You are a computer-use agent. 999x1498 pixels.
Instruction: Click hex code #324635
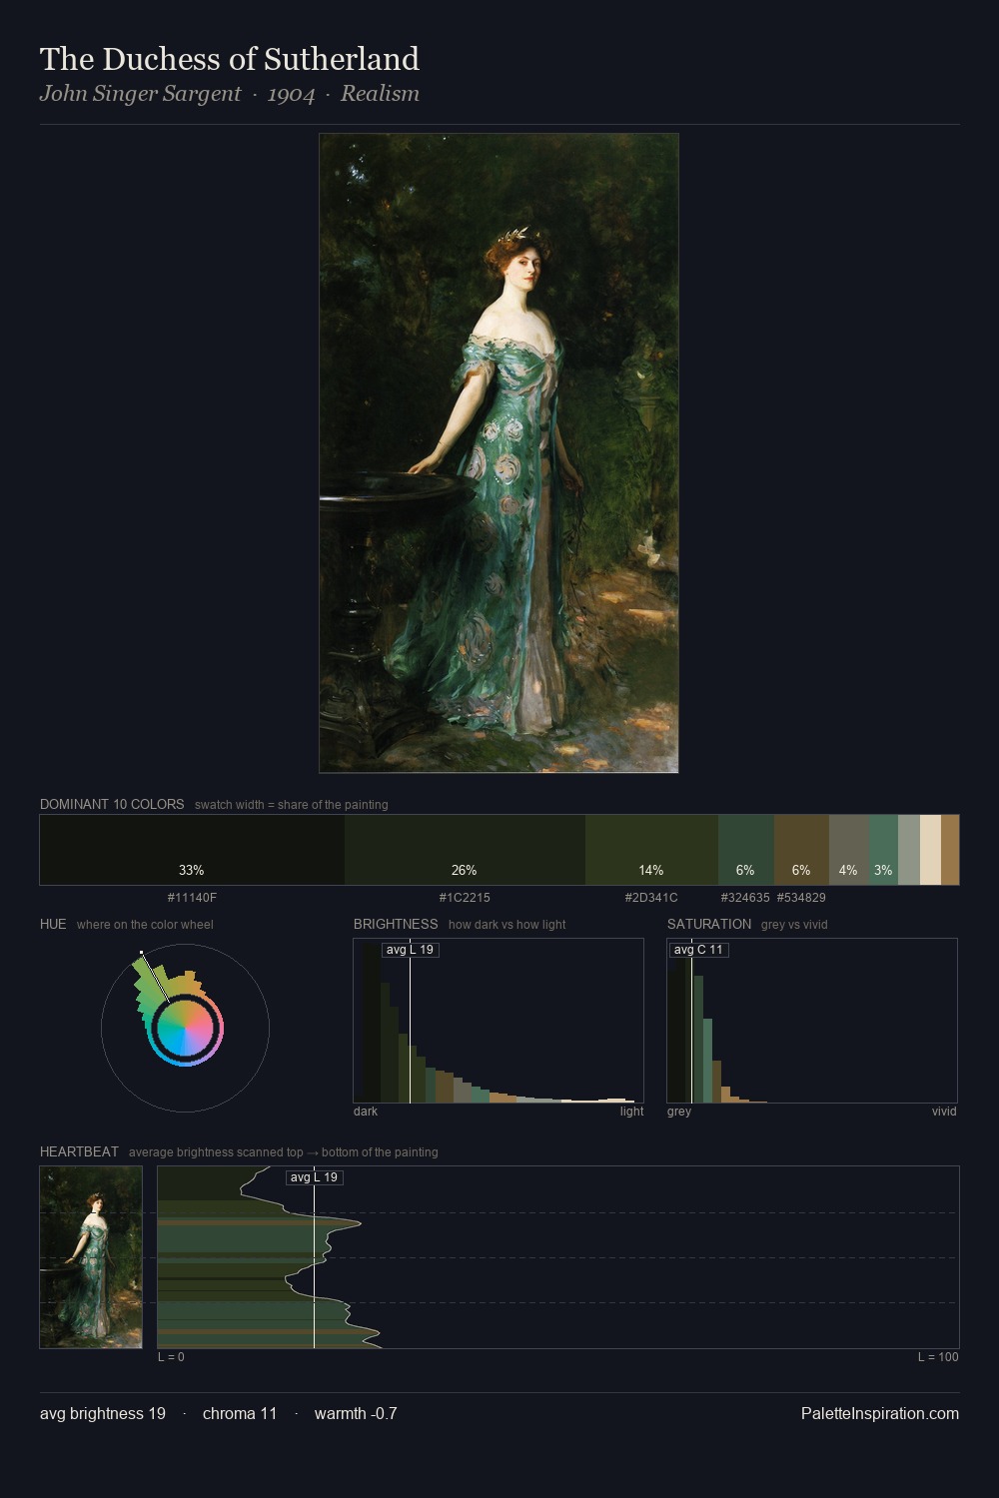745,898
